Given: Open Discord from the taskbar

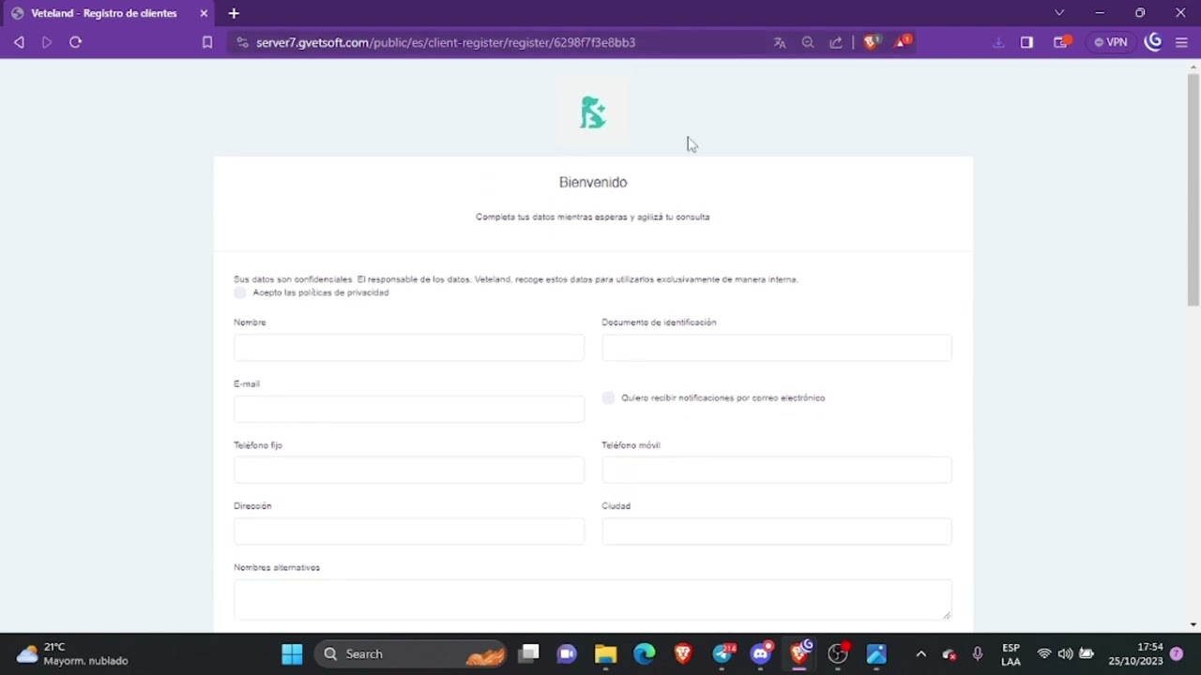Looking at the screenshot, I should click(761, 653).
